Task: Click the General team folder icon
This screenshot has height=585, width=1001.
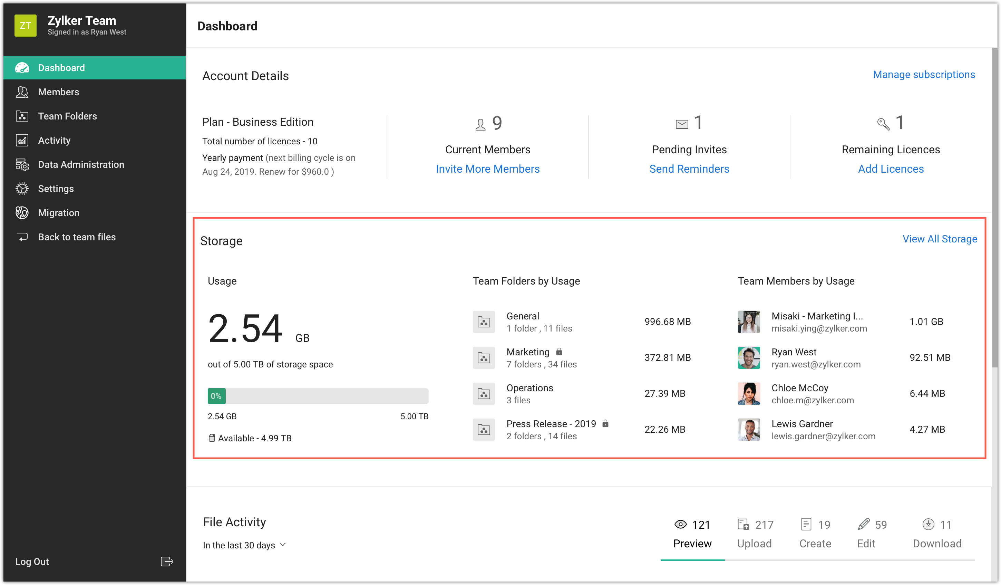Action: pyautogui.click(x=484, y=322)
